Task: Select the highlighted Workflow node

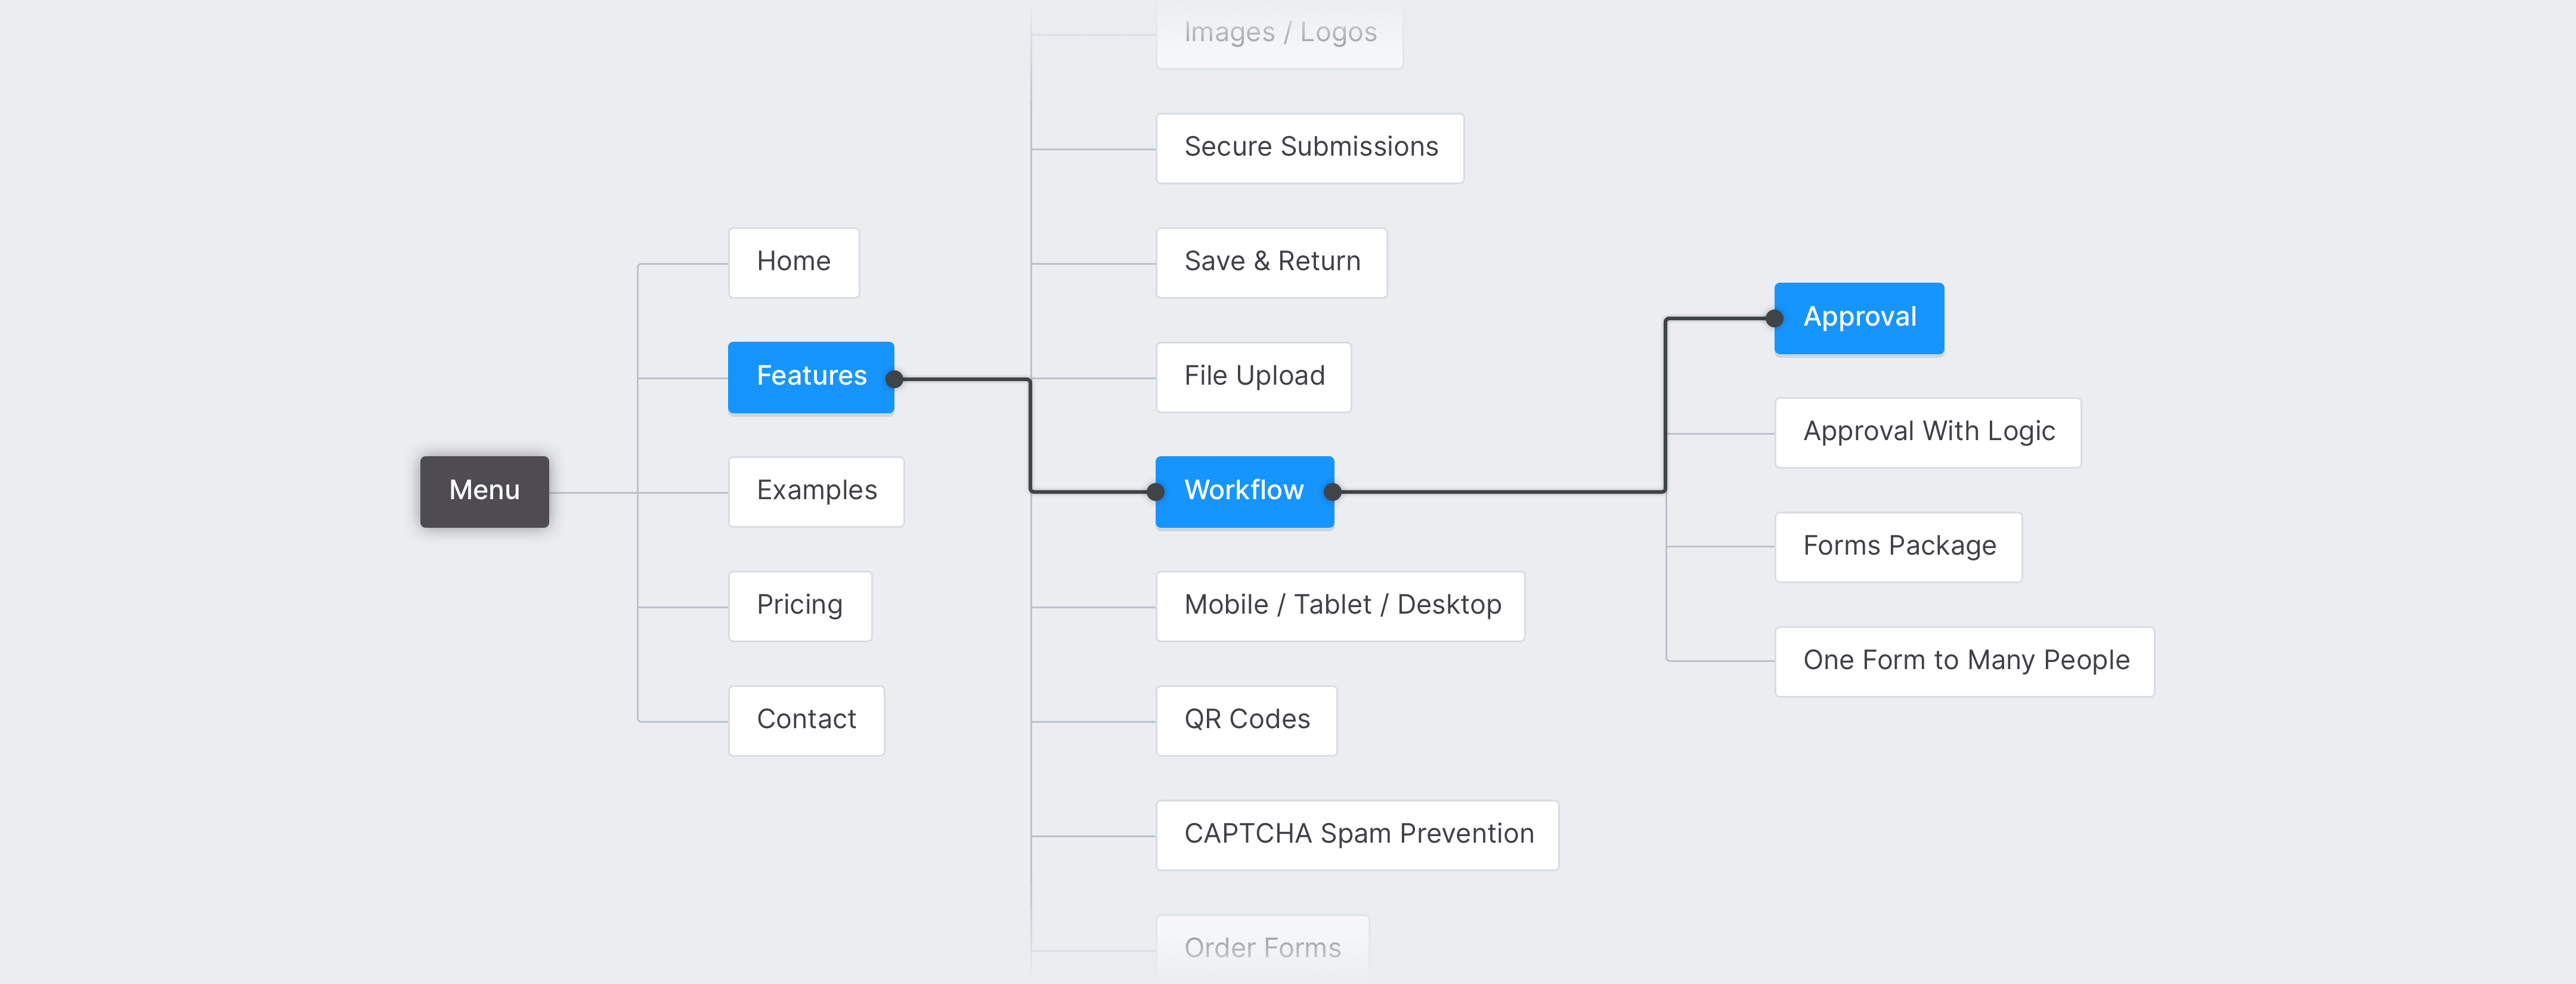Action: [1243, 491]
